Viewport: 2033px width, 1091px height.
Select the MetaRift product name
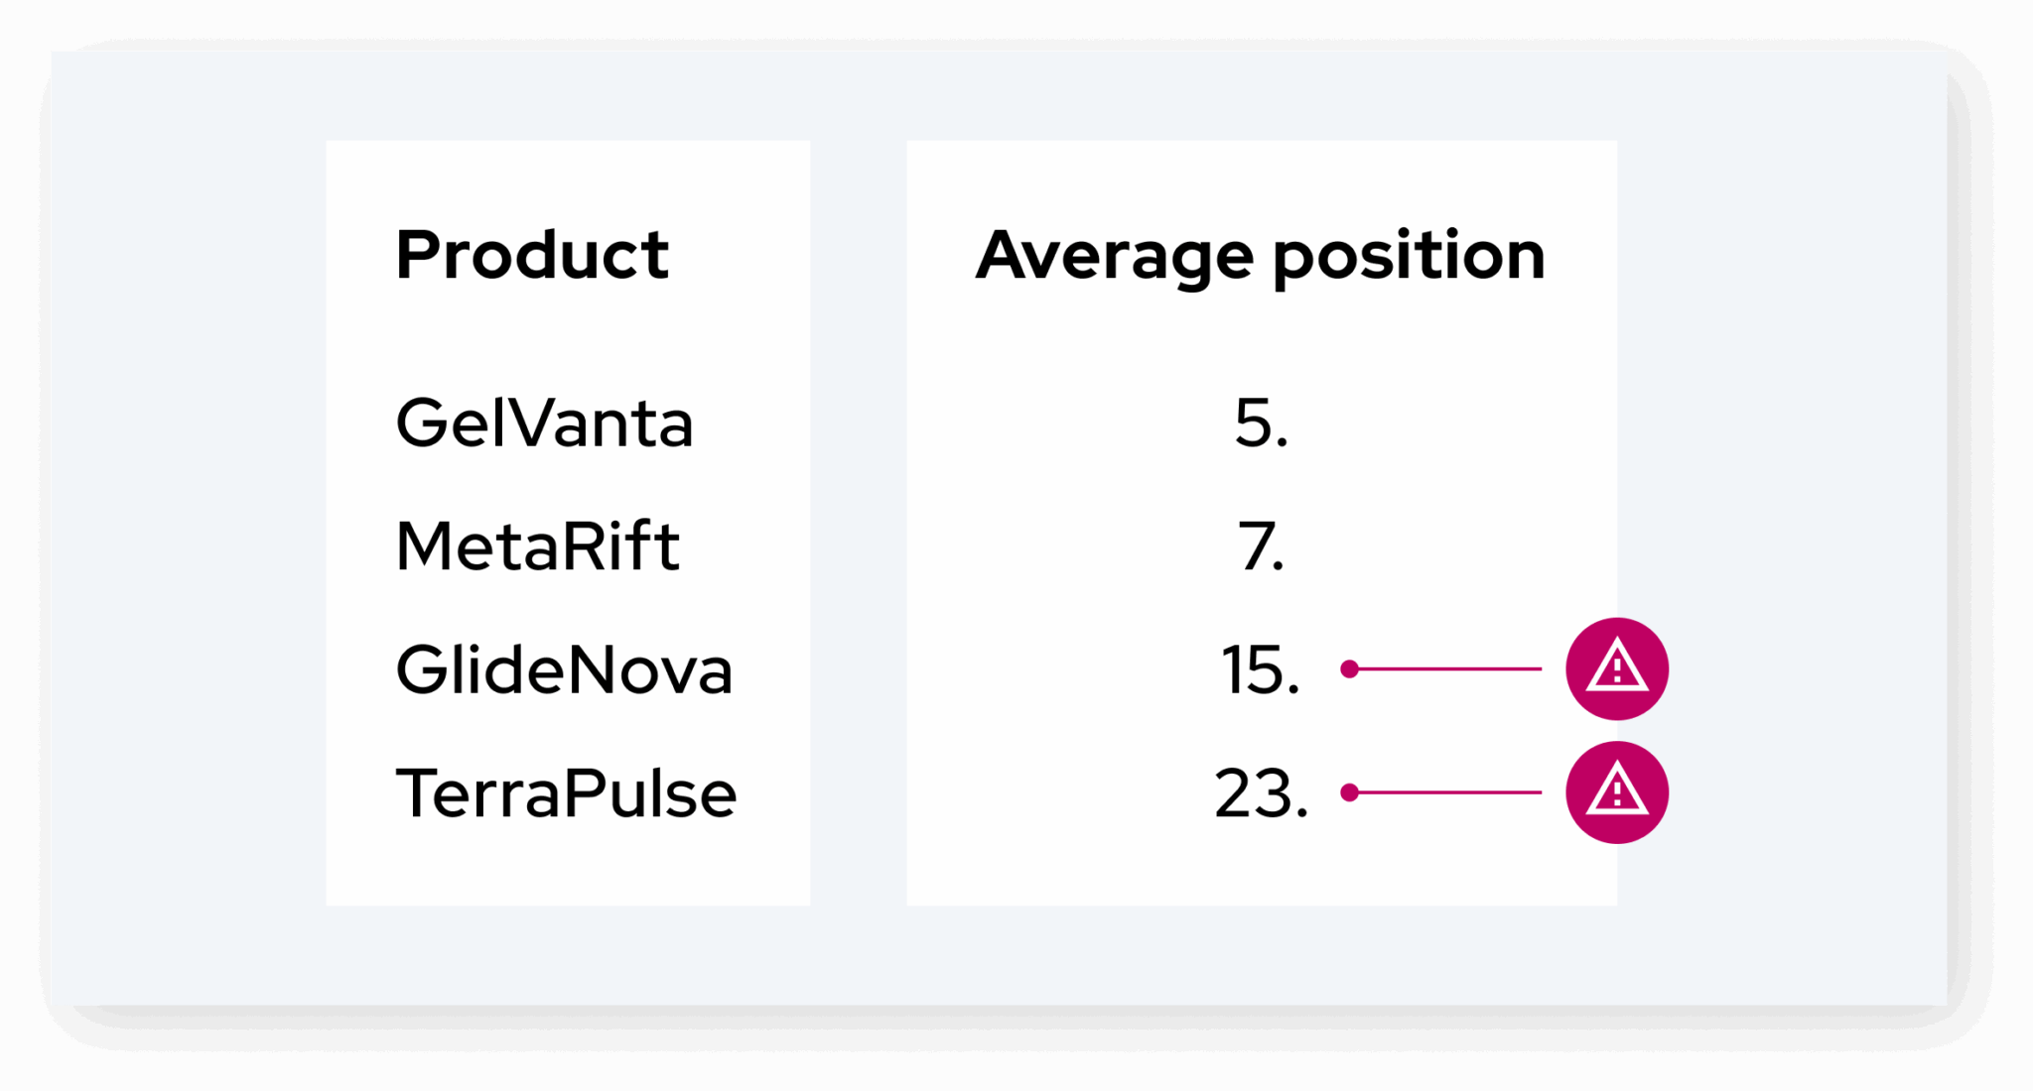pyautogui.click(x=537, y=546)
